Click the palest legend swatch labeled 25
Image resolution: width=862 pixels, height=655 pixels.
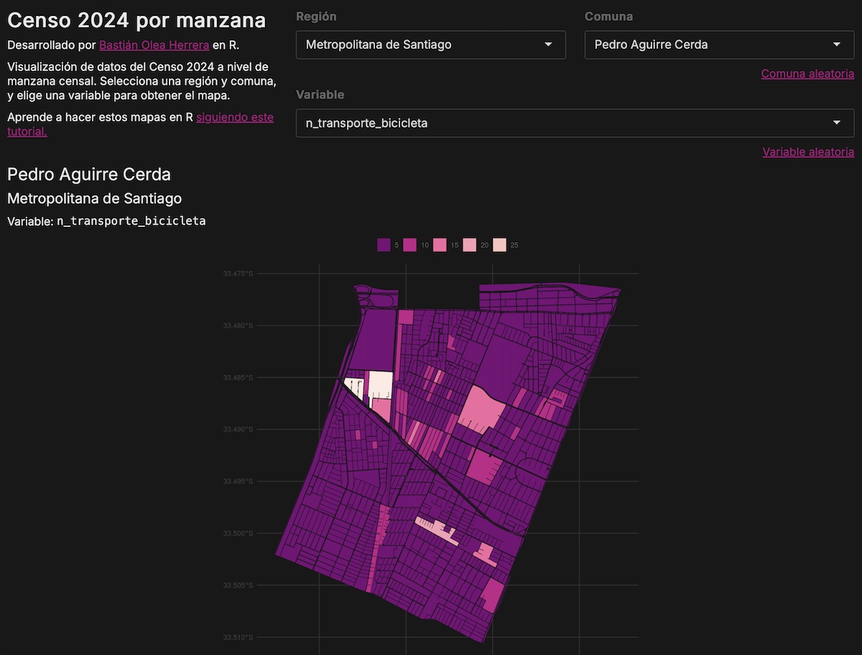(499, 245)
